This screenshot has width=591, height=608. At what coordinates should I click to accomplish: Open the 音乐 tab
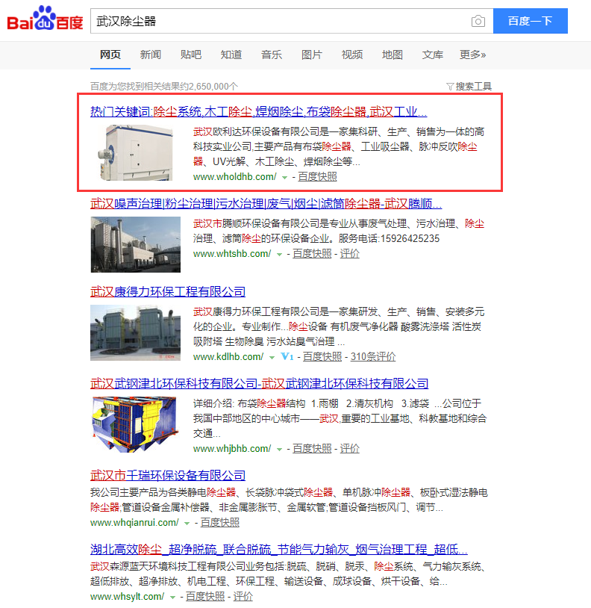tap(272, 55)
